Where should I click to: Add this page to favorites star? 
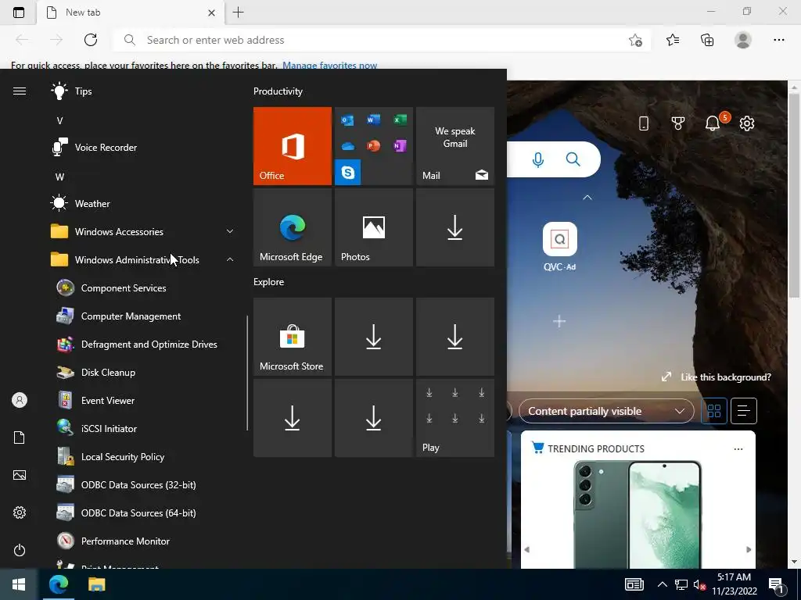[635, 40]
